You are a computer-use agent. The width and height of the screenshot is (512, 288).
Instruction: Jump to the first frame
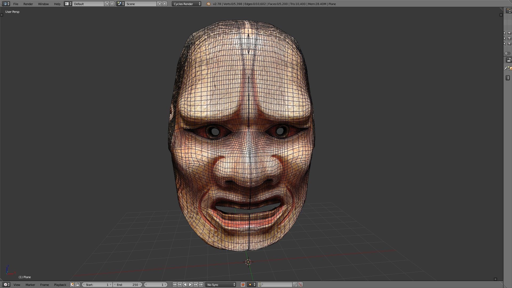[174, 285]
